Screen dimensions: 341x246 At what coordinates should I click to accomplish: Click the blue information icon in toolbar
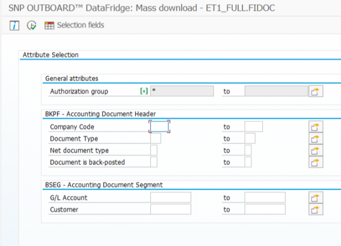[x=14, y=25]
